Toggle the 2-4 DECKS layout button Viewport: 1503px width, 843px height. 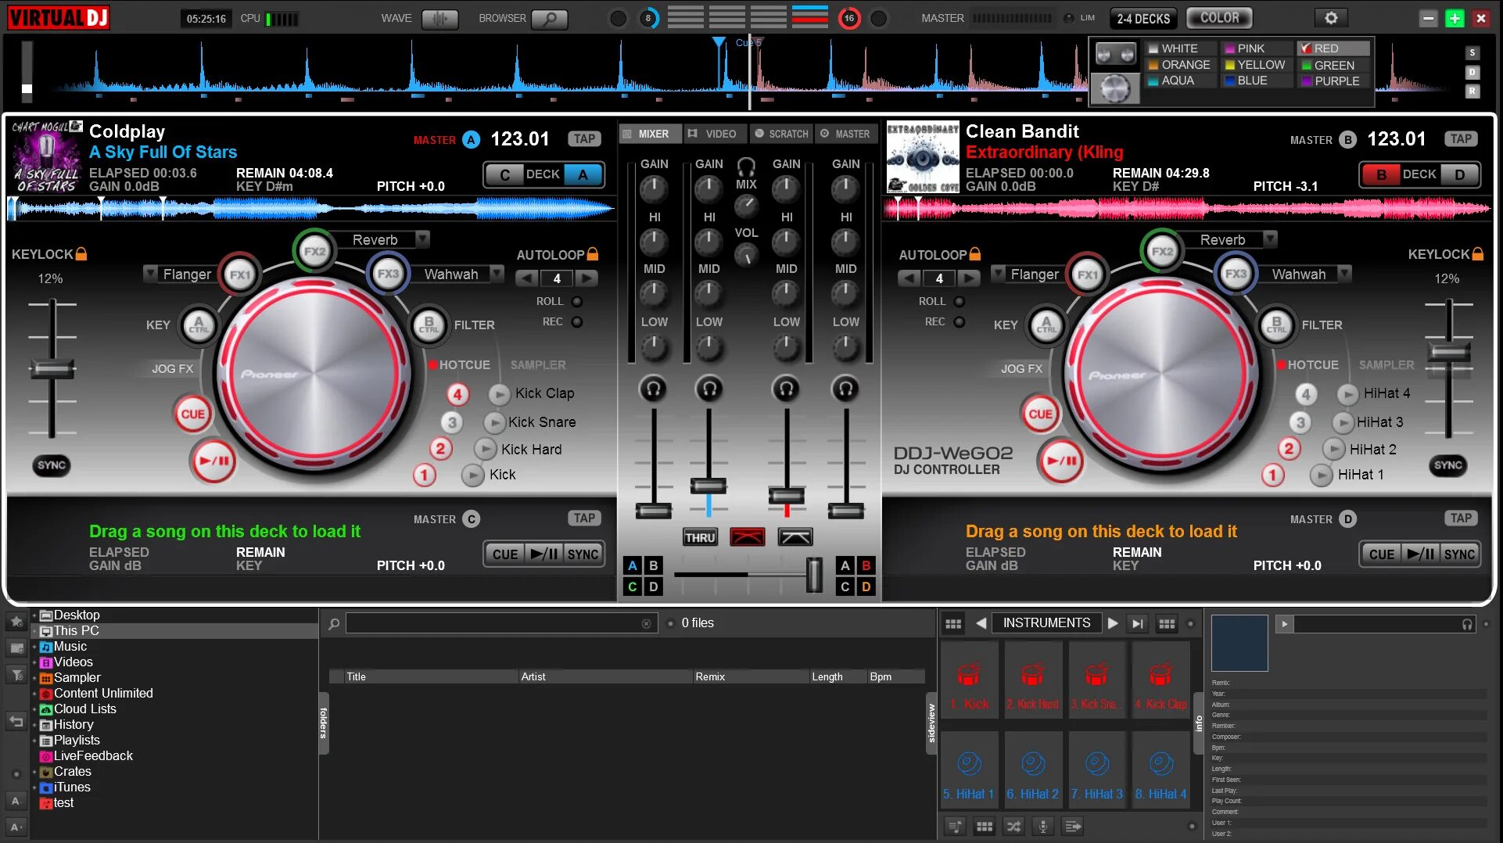click(1143, 18)
